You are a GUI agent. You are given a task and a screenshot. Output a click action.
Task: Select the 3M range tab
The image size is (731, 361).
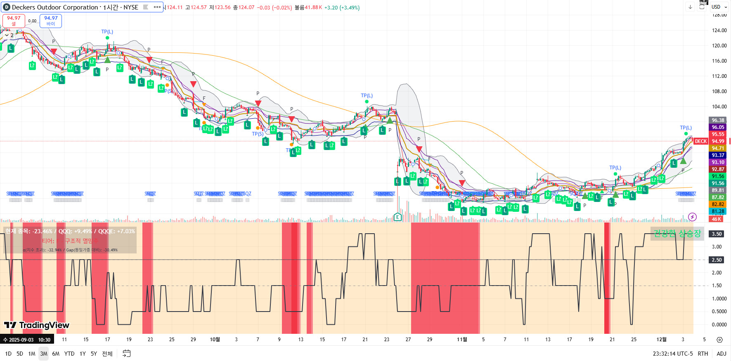(x=44, y=354)
